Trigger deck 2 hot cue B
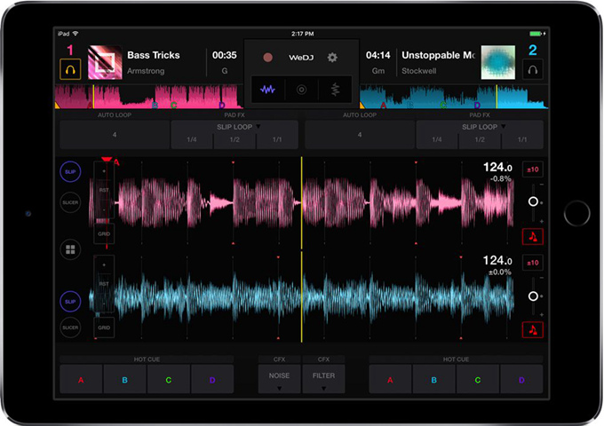Screen dimensions: 604x426 [x=434, y=380]
